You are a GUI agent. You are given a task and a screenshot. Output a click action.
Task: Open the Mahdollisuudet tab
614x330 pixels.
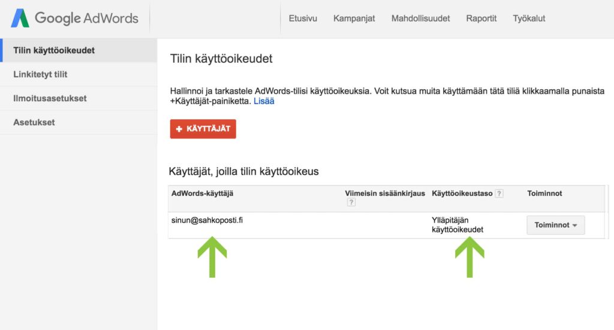tap(420, 19)
